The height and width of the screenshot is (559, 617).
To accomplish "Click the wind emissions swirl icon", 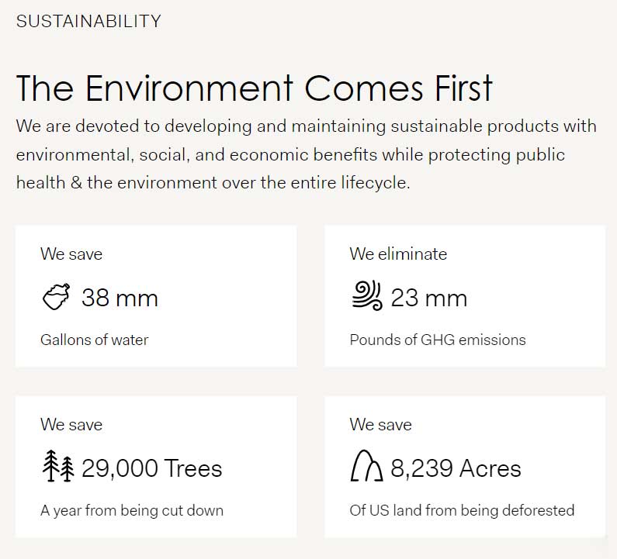I will (x=366, y=297).
